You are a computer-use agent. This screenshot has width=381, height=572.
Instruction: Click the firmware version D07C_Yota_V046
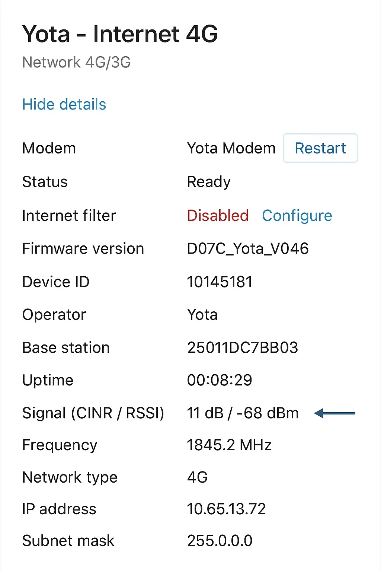click(x=248, y=249)
